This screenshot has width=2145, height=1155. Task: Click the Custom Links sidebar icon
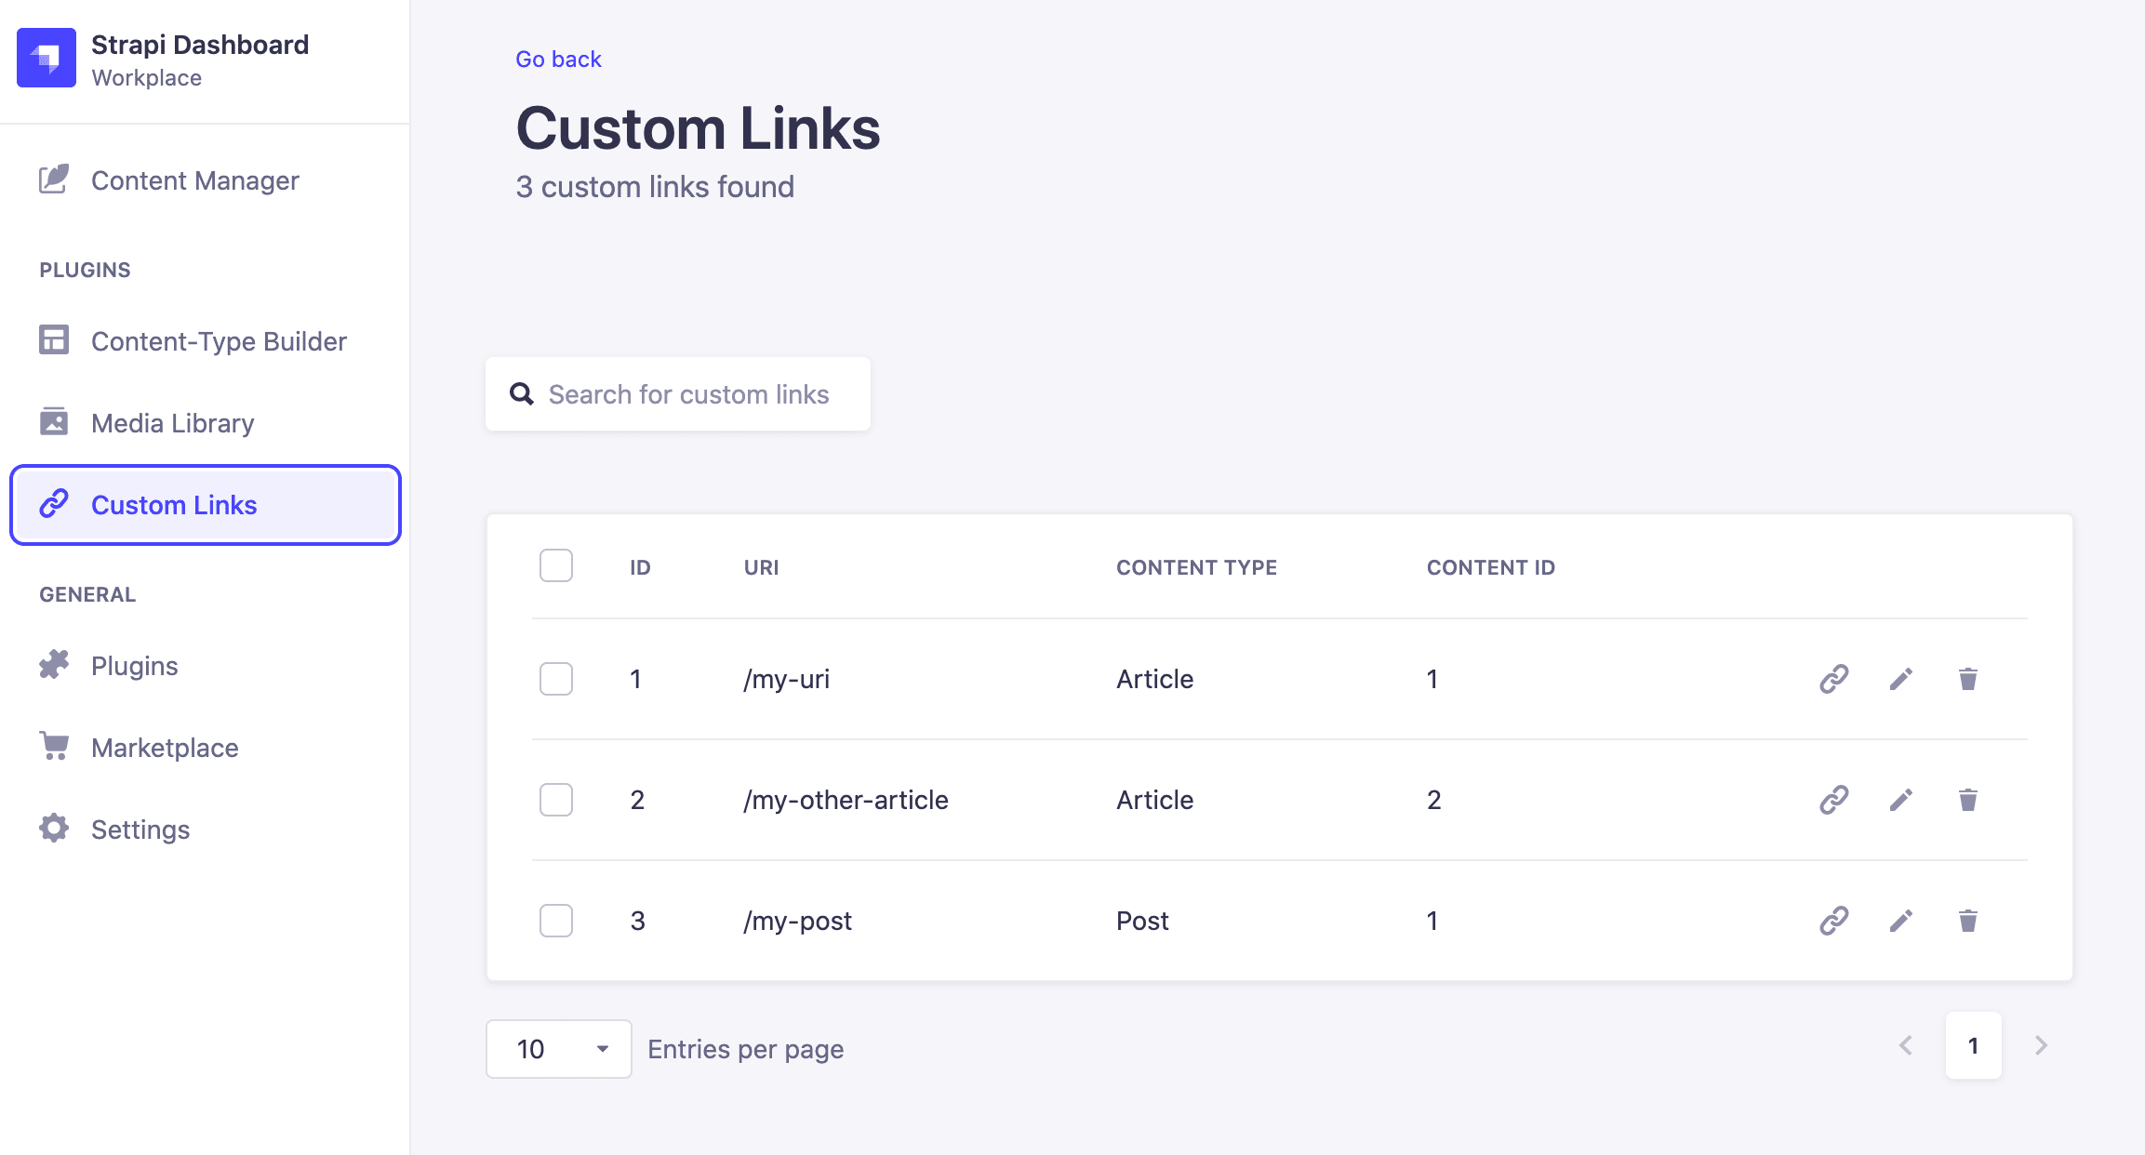point(53,505)
